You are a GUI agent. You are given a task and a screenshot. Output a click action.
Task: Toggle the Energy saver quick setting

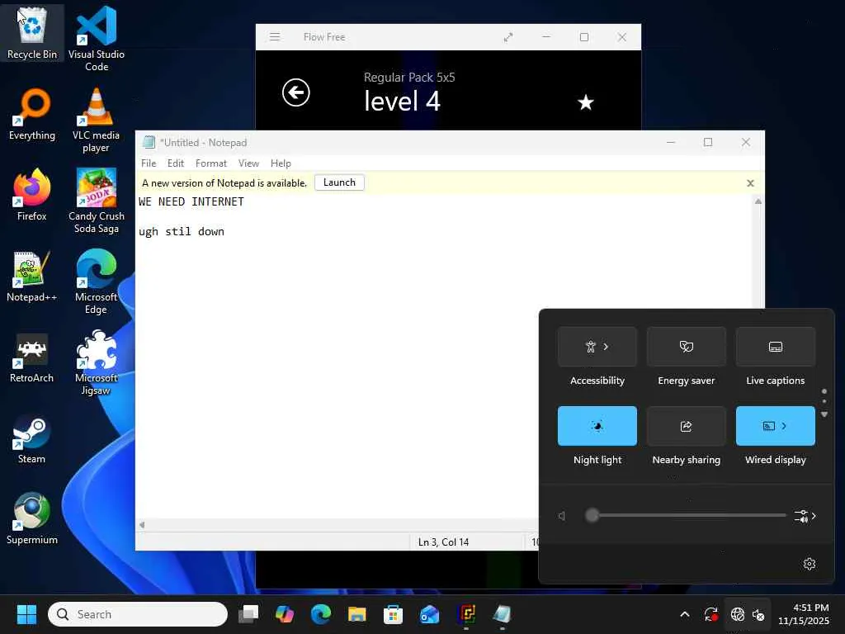tap(686, 347)
